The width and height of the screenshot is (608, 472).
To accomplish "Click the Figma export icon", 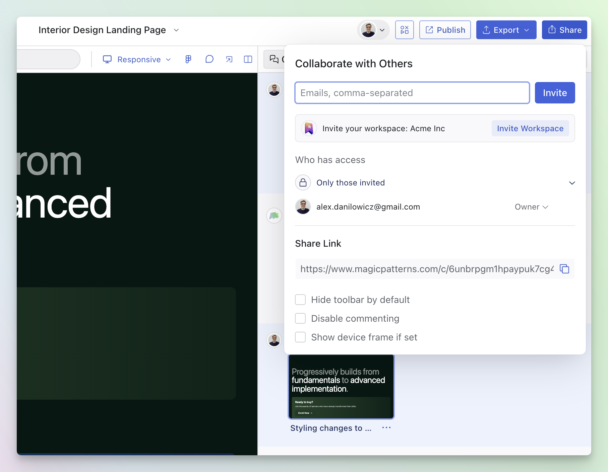I will tap(188, 59).
